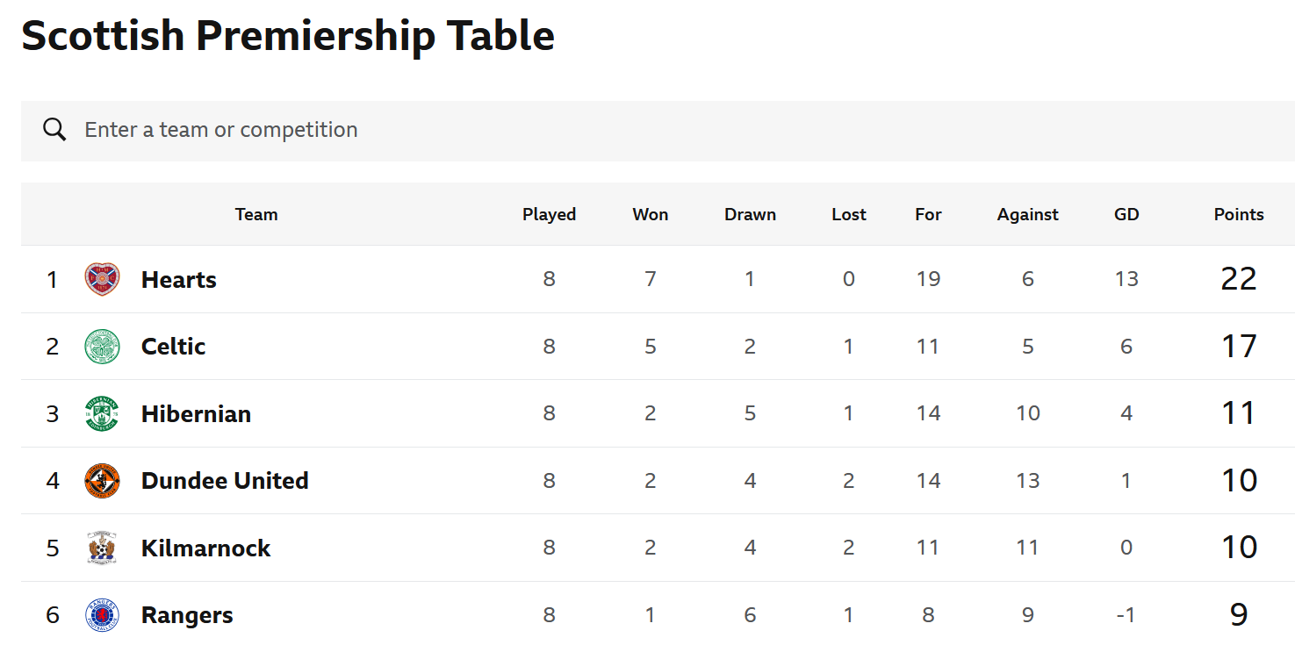Viewport: 1295px width, 645px height.
Task: Click the Rangers club crest
Action: tap(102, 615)
